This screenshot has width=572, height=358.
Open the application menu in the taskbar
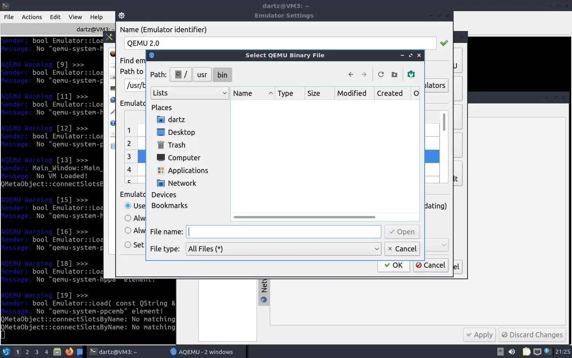[x=6, y=352]
